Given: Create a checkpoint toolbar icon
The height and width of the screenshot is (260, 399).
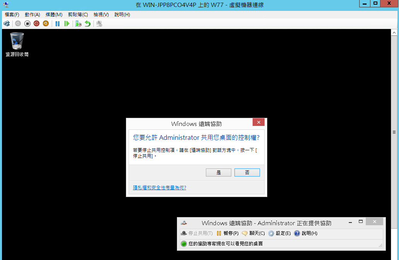Looking at the screenshot, I should (x=78, y=24).
